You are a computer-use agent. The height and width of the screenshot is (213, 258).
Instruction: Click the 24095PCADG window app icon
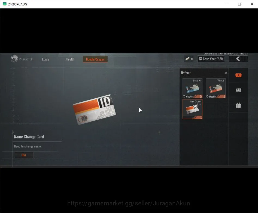pyautogui.click(x=4, y=4)
